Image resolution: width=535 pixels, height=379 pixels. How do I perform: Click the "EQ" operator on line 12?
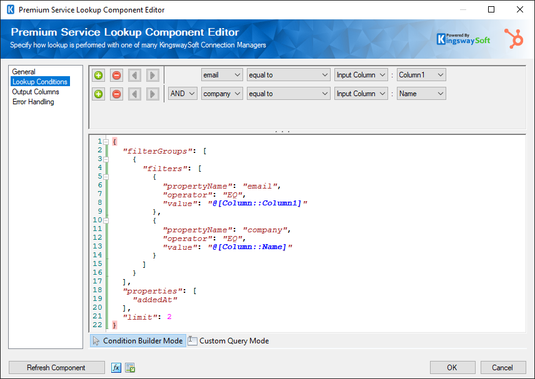tap(232, 239)
